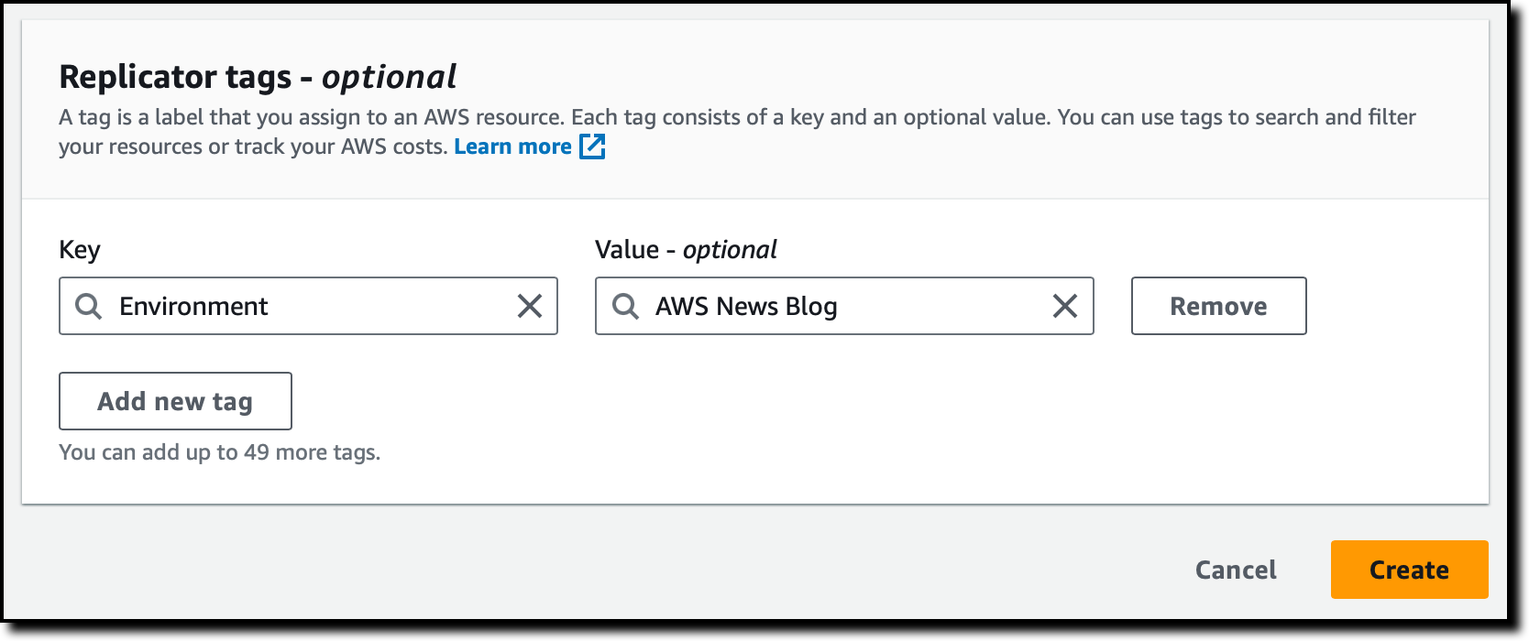The height and width of the screenshot is (641, 1529).
Task: Click the italic 'optional' word in the heading
Action: click(x=389, y=77)
